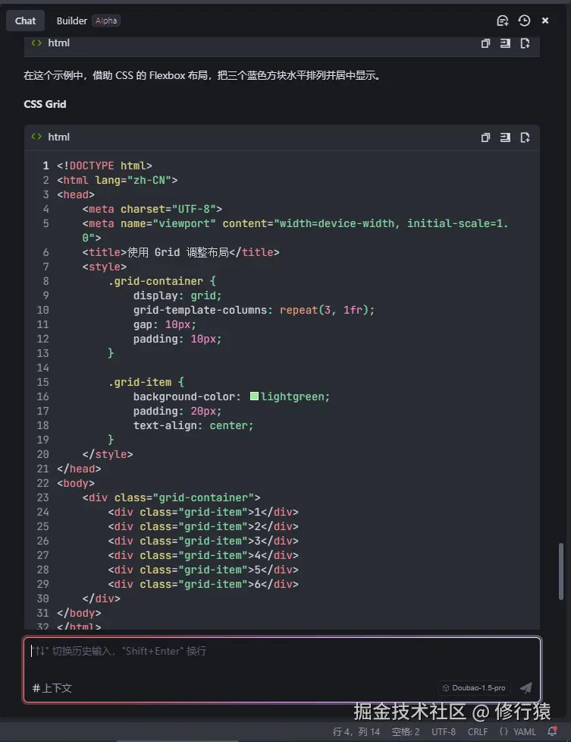The image size is (571, 742).
Task: Switch to the Builder tab
Action: click(x=72, y=21)
